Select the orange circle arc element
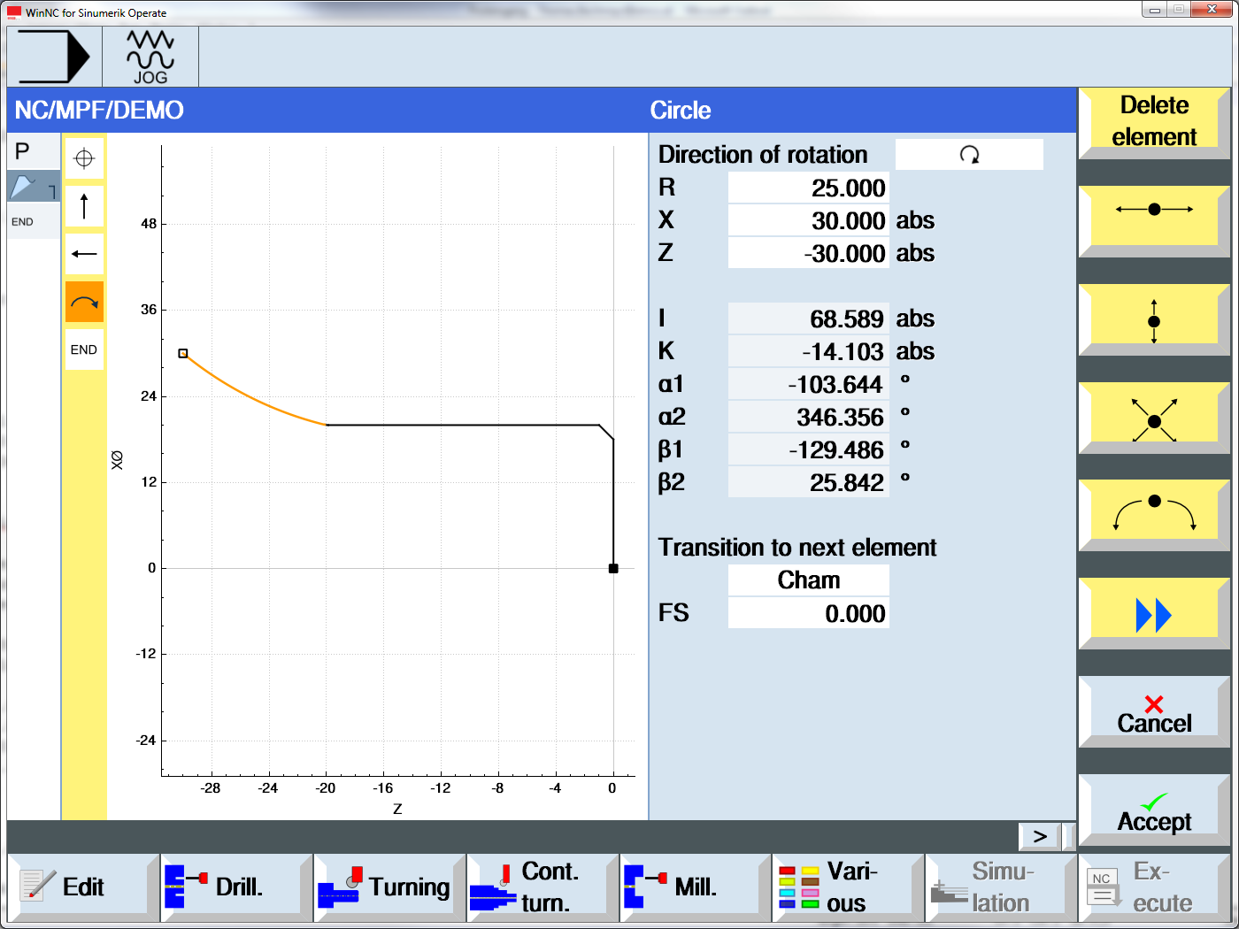This screenshot has height=929, width=1239. (84, 303)
